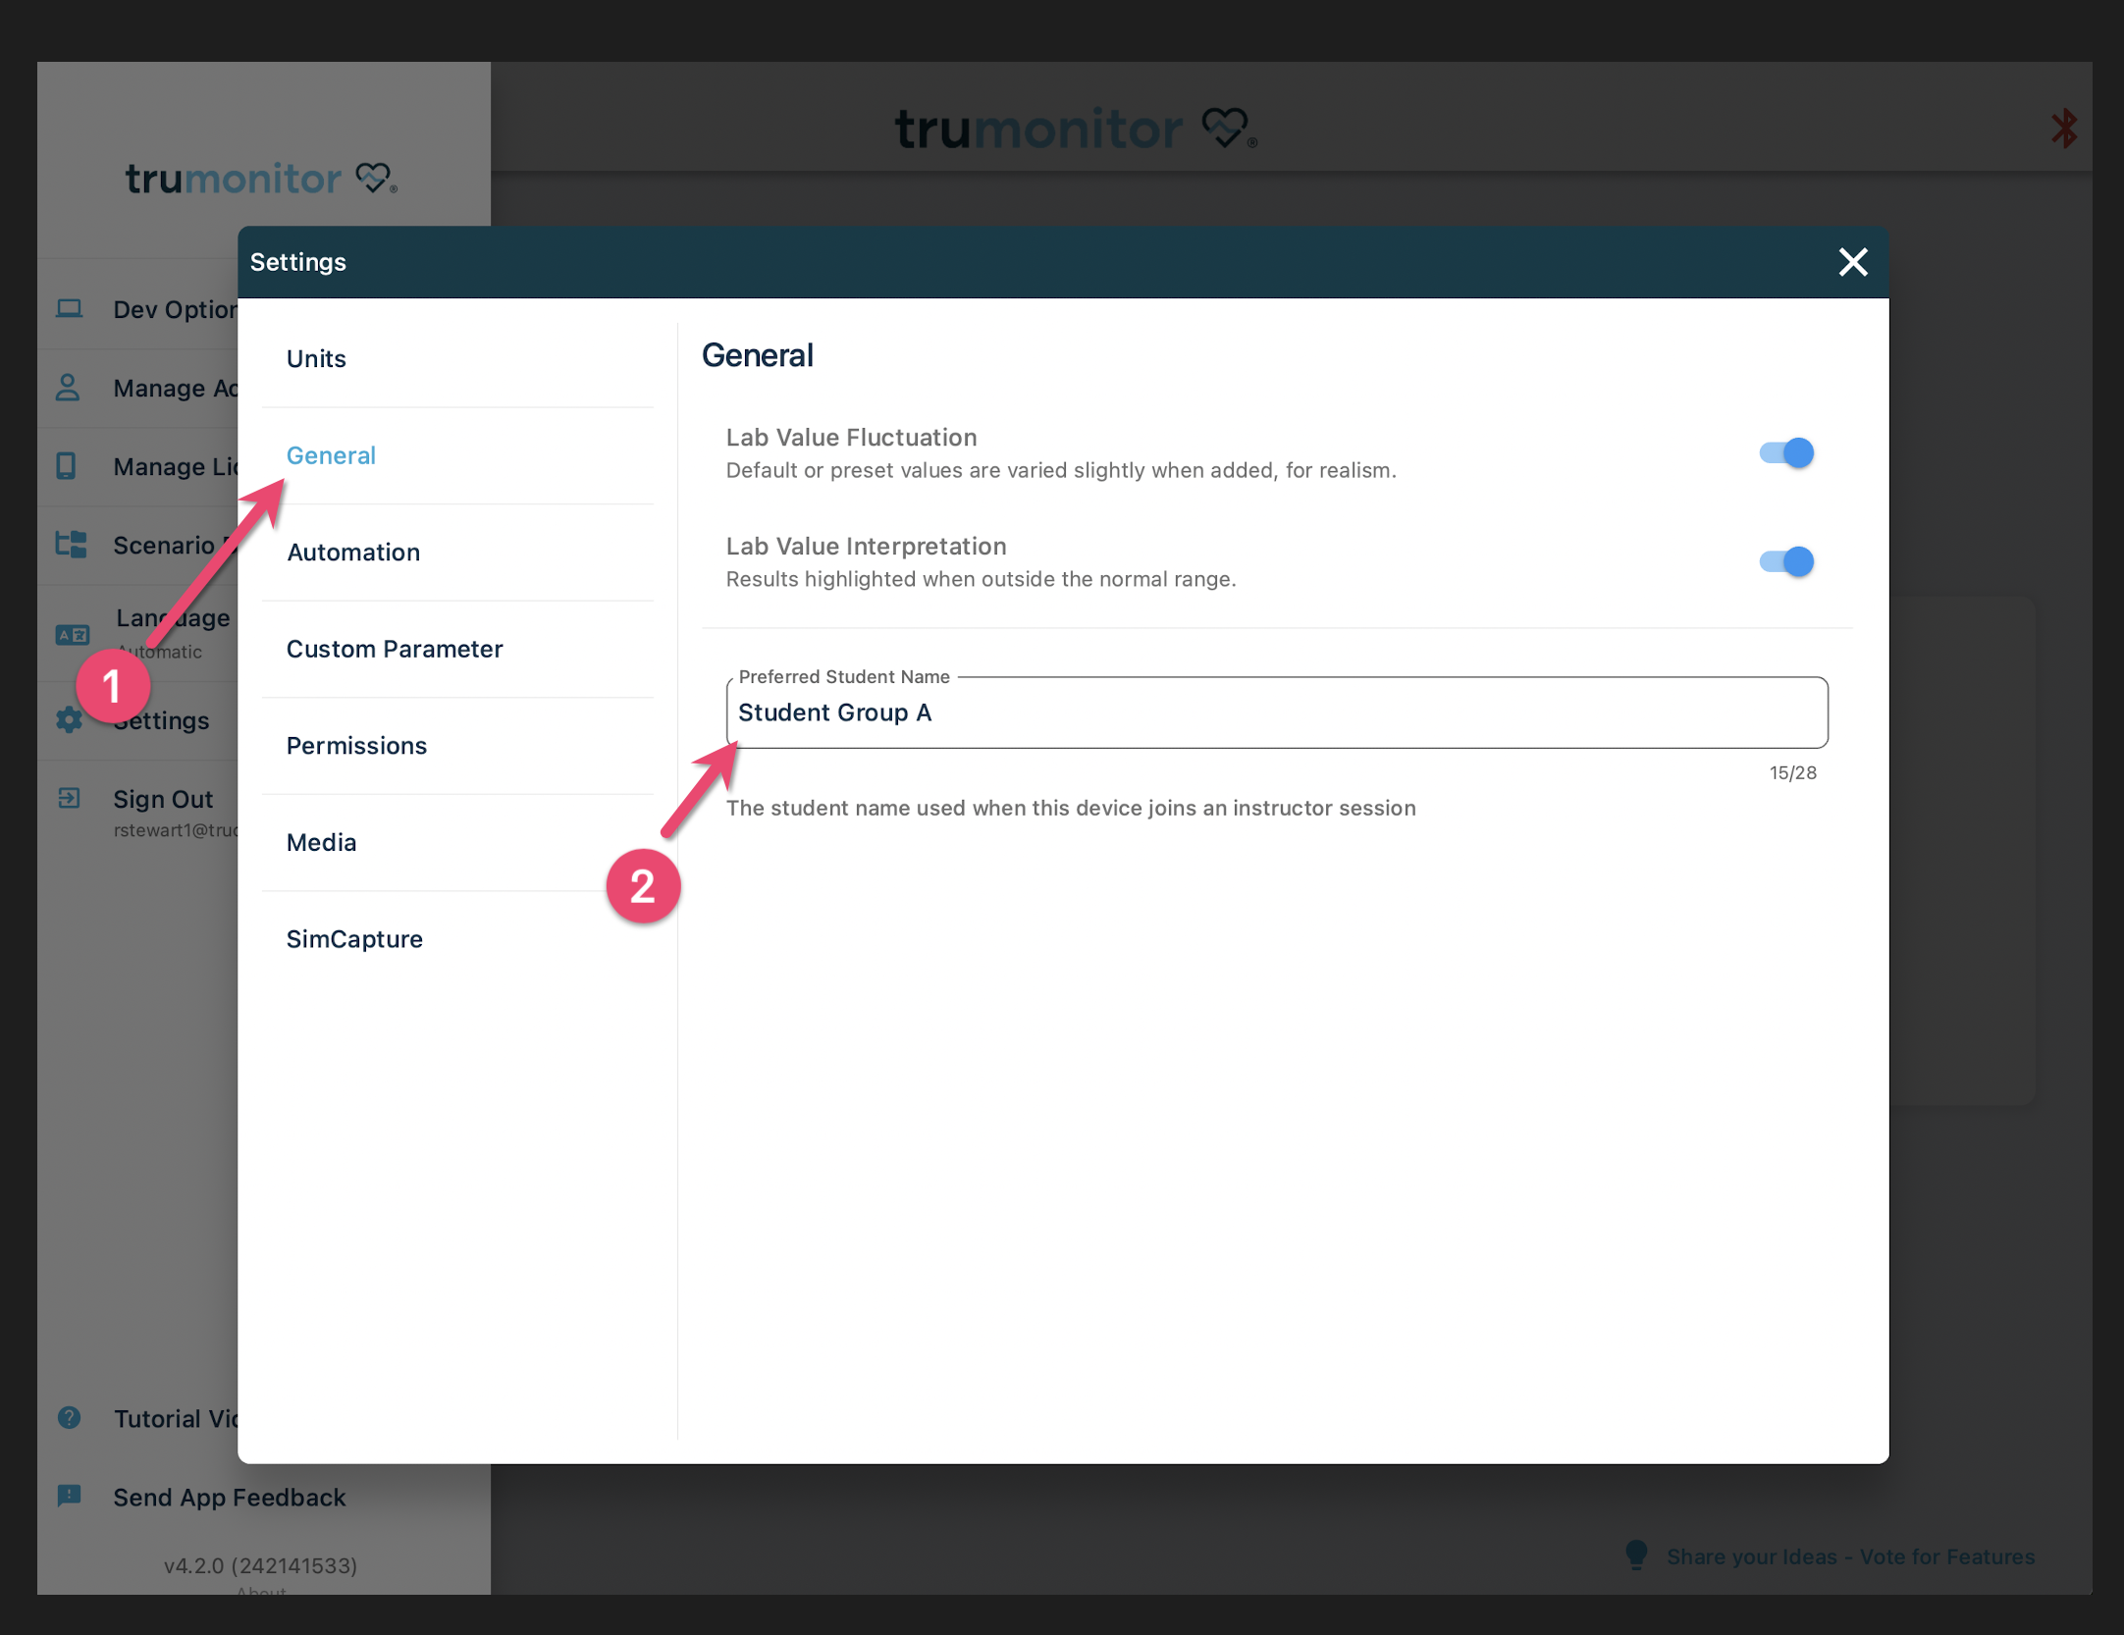The height and width of the screenshot is (1635, 2124).
Task: Select Custom Parameter in settings list
Action: [395, 650]
